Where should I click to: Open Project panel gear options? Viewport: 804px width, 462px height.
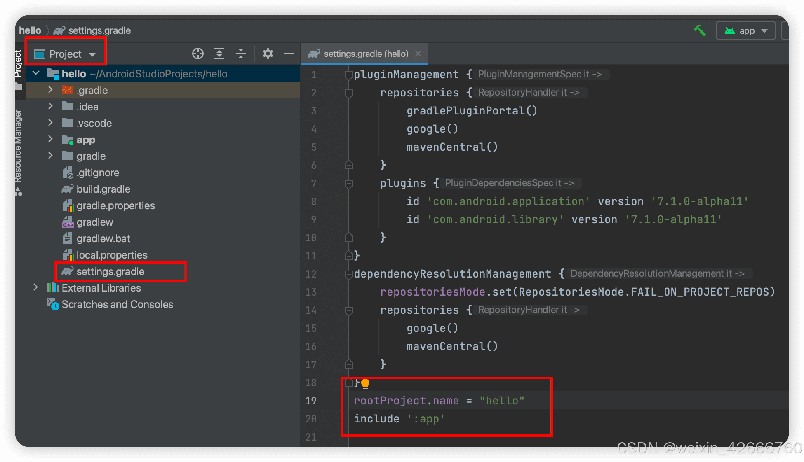(x=268, y=54)
